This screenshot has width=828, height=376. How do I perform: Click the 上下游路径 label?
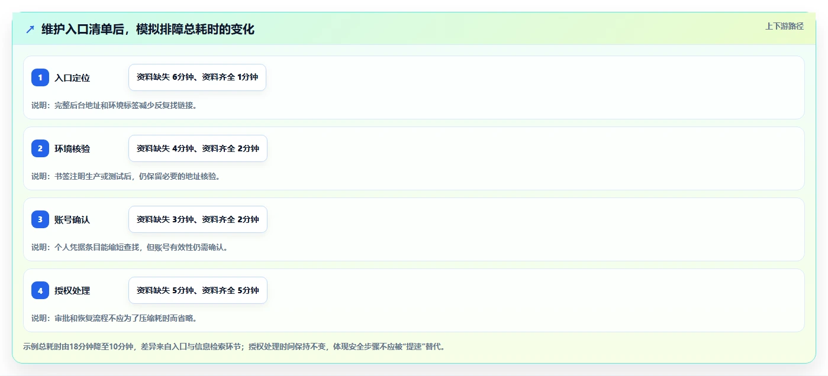pyautogui.click(x=784, y=26)
